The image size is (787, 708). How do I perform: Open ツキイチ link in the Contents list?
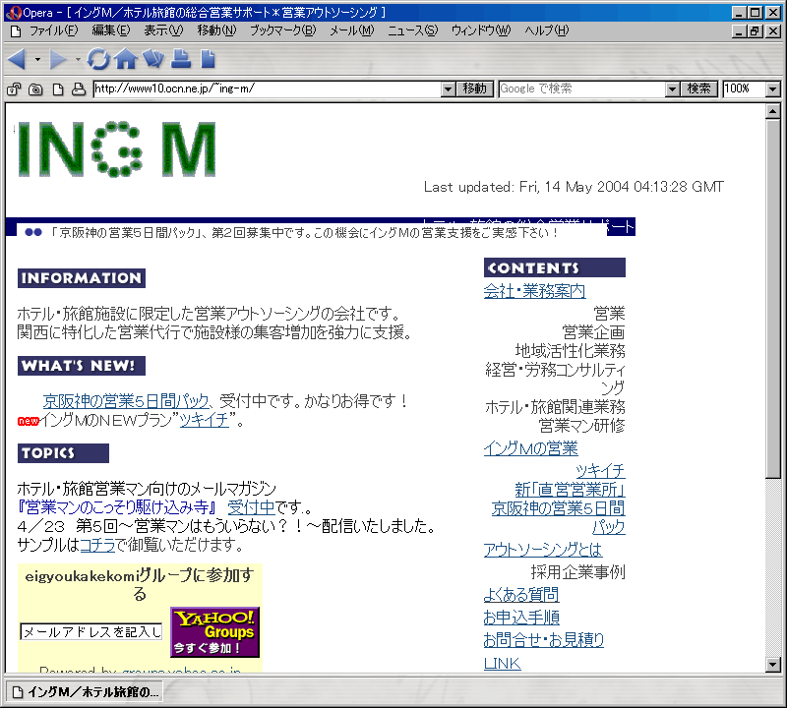(x=600, y=471)
